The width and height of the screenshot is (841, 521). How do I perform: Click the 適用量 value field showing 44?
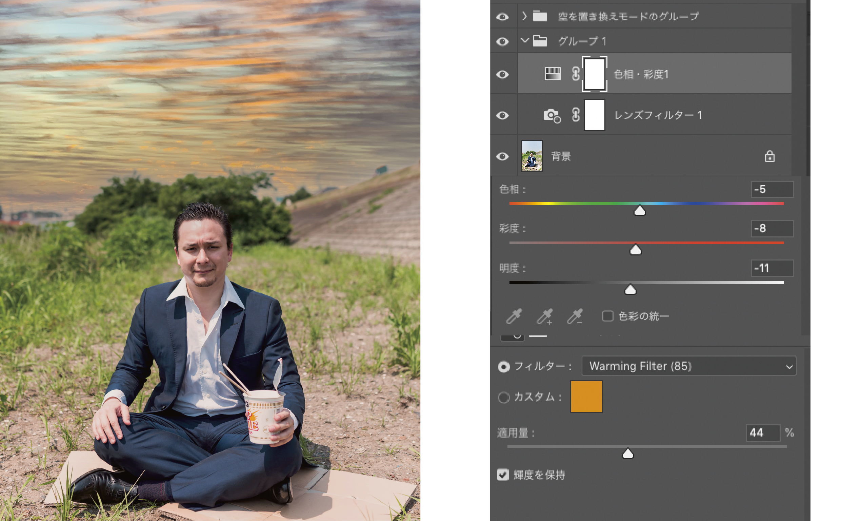[x=762, y=433]
